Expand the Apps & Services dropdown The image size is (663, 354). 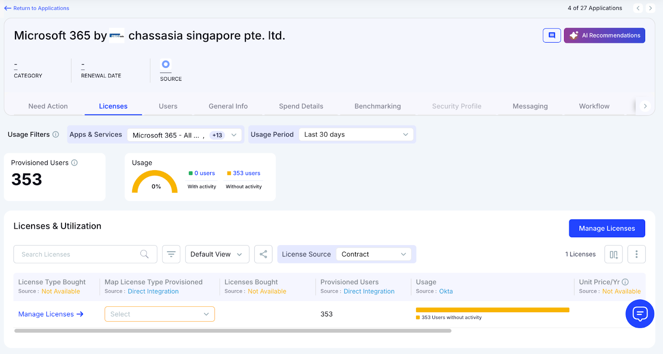pos(184,135)
